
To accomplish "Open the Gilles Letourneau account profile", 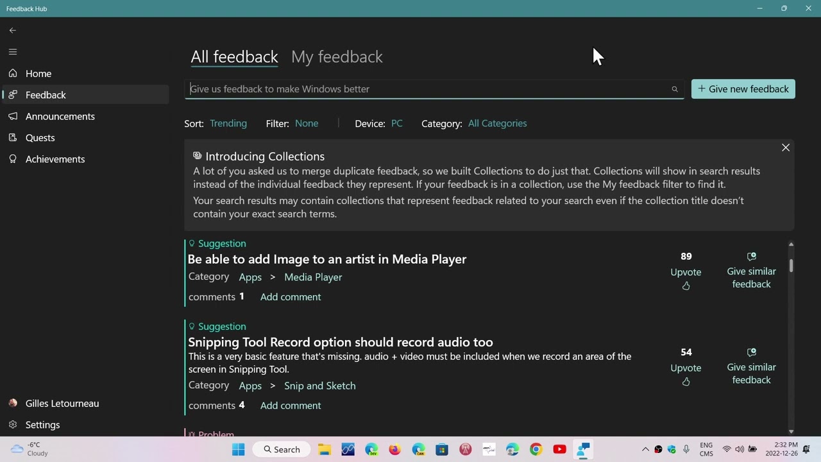I will [x=85, y=404].
